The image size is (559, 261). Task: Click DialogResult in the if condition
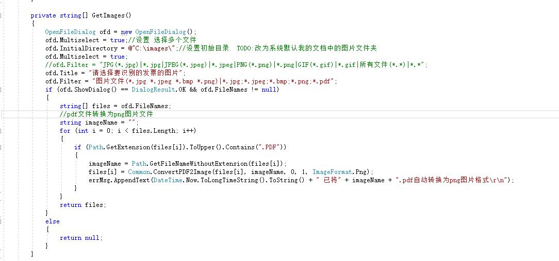tap(152, 90)
